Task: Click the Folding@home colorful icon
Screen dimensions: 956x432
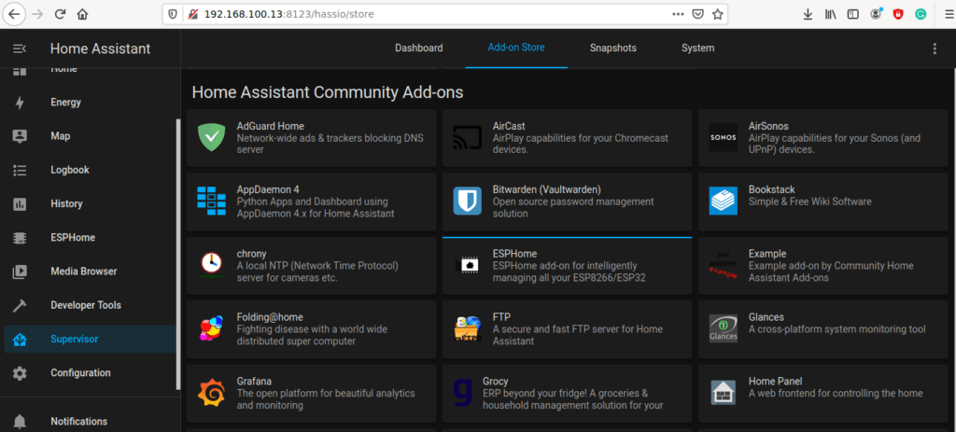Action: 211,329
